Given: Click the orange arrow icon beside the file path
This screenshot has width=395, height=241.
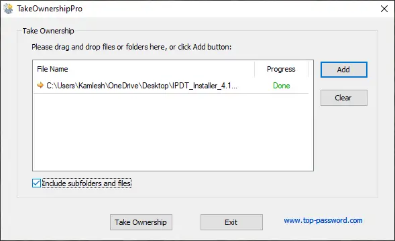Looking at the screenshot, I should pyautogui.click(x=40, y=85).
